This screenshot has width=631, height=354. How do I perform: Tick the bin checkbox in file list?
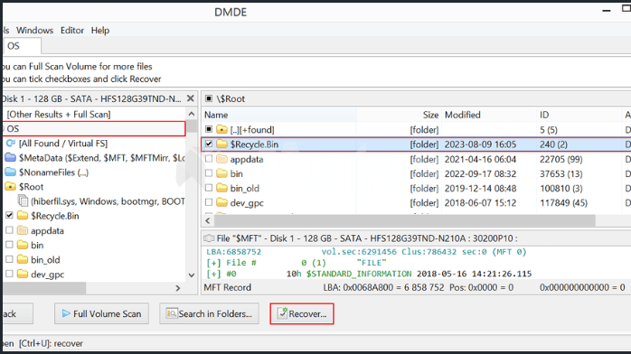(x=209, y=173)
